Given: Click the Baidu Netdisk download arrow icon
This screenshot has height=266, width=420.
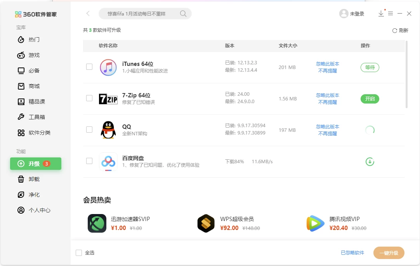Looking at the screenshot, I should click(370, 162).
